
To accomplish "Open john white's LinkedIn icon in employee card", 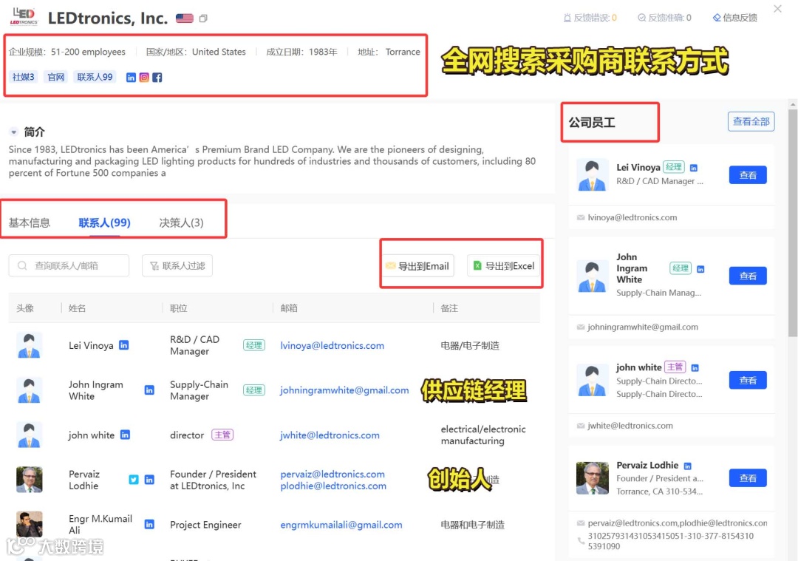I will tap(695, 367).
